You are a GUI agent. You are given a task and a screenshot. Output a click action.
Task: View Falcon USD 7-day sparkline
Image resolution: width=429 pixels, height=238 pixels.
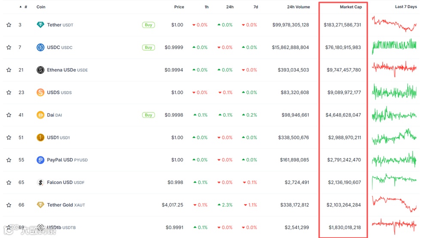394,181
